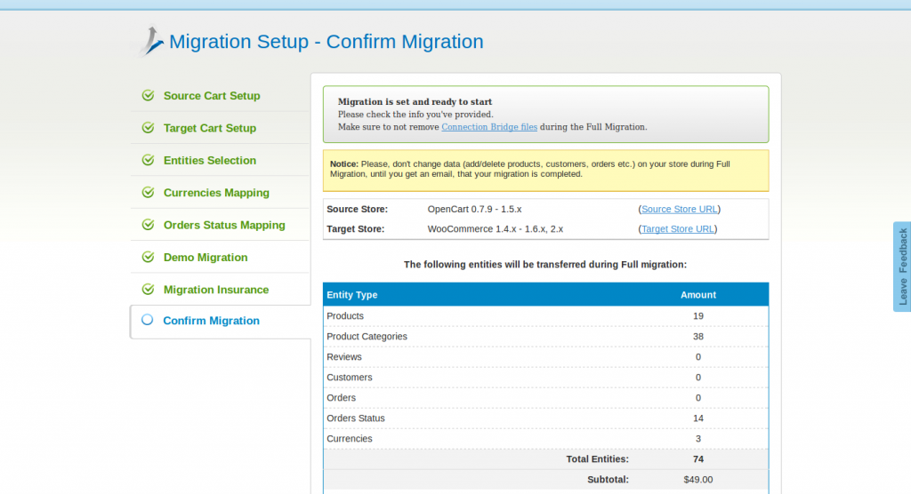
Task: Select the Confirm Migration step circle
Action: click(148, 320)
